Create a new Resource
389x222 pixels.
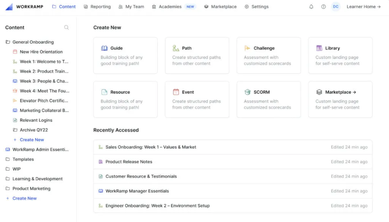click(125, 99)
